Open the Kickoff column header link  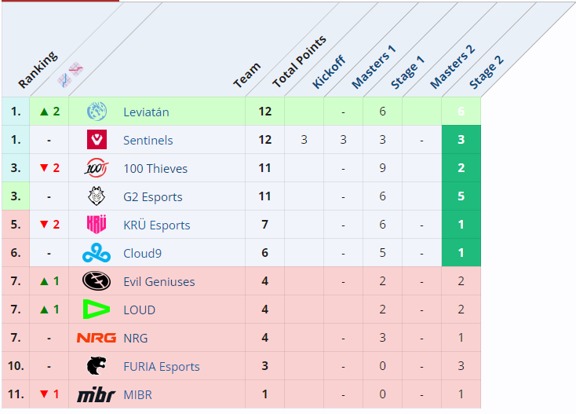tap(329, 72)
